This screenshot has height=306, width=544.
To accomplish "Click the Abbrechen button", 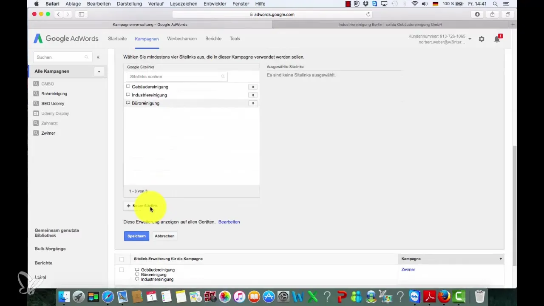I will pos(164,236).
